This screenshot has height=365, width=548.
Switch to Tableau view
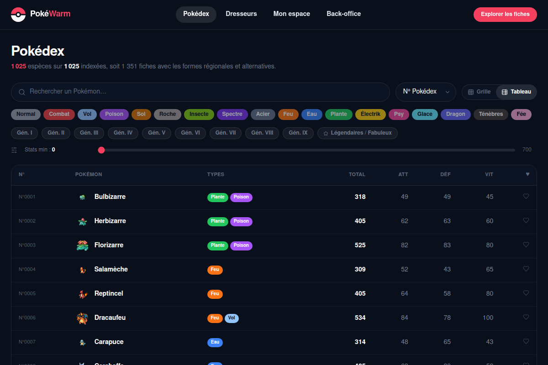516,92
